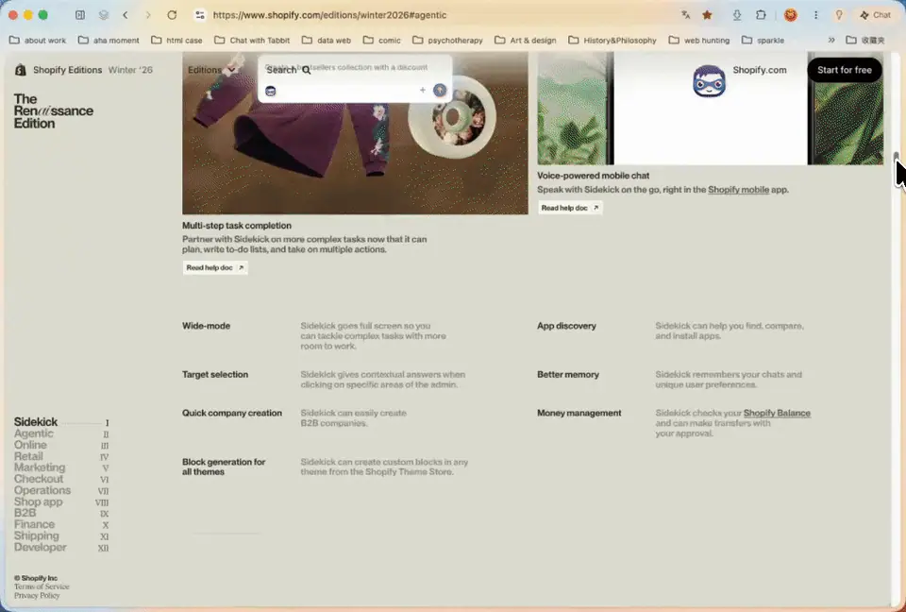Go forward with the browser forward arrow
906x612 pixels.
tap(148, 15)
